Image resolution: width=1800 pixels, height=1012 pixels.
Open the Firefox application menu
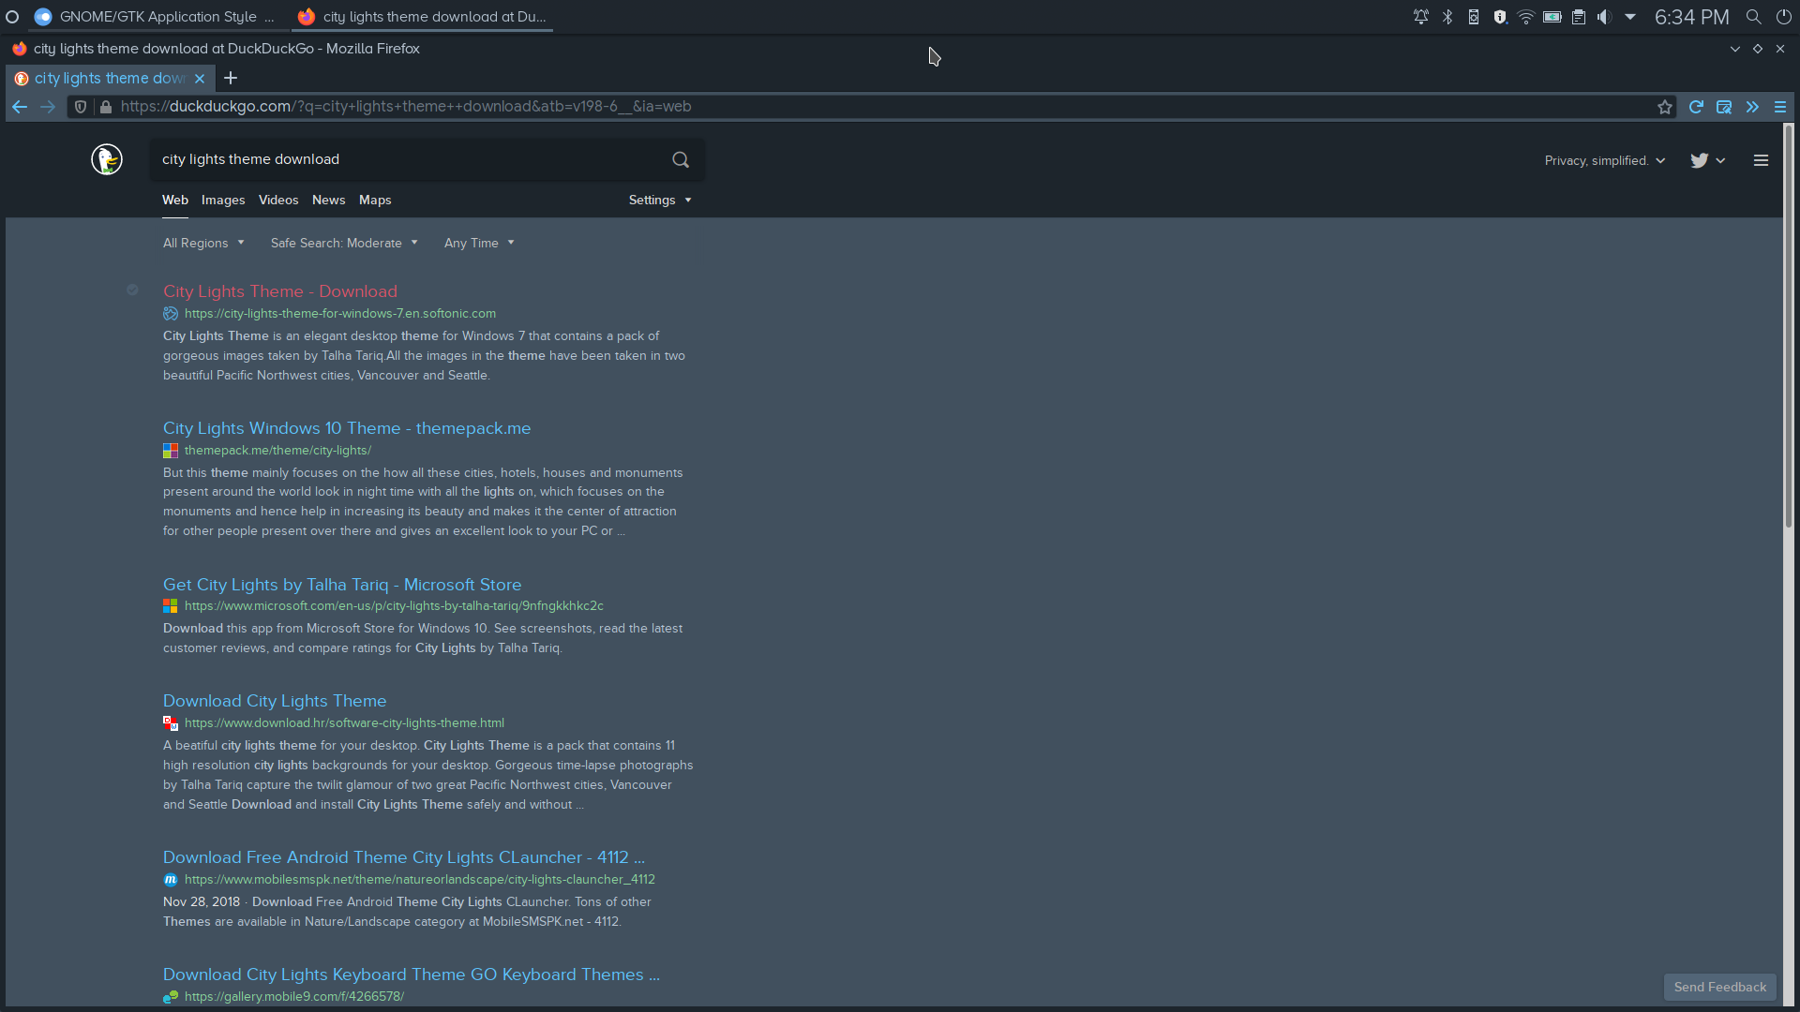pos(1780,107)
